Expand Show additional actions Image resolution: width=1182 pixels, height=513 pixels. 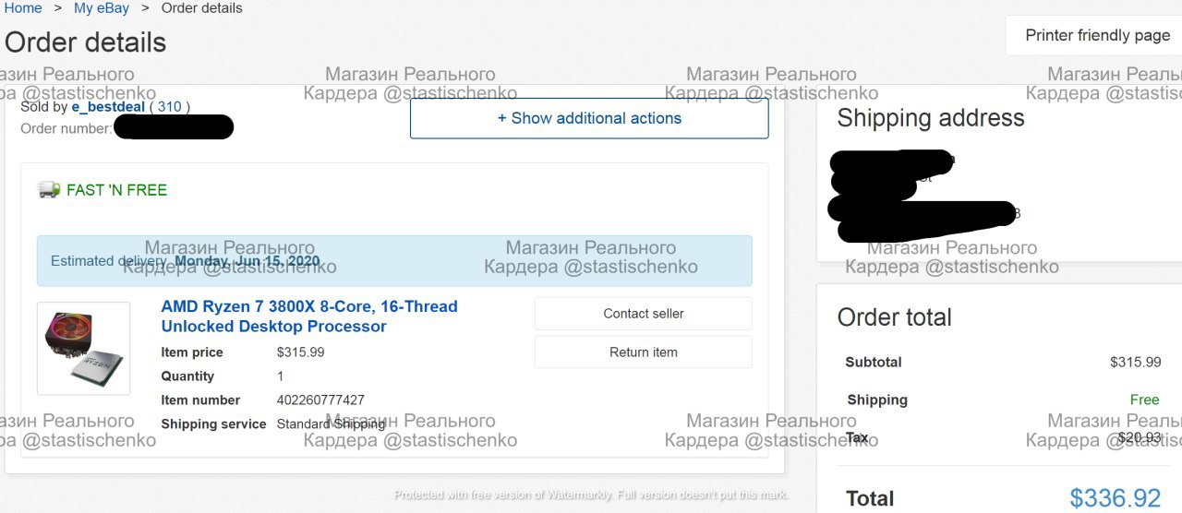pos(589,118)
